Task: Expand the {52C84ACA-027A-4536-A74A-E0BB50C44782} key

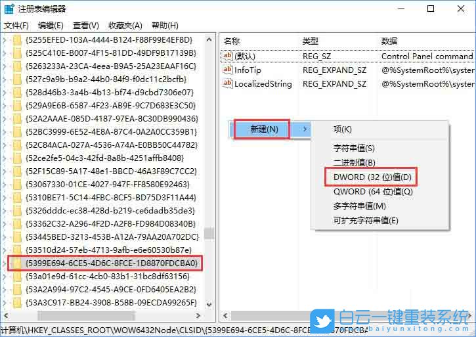Action: tap(5, 145)
